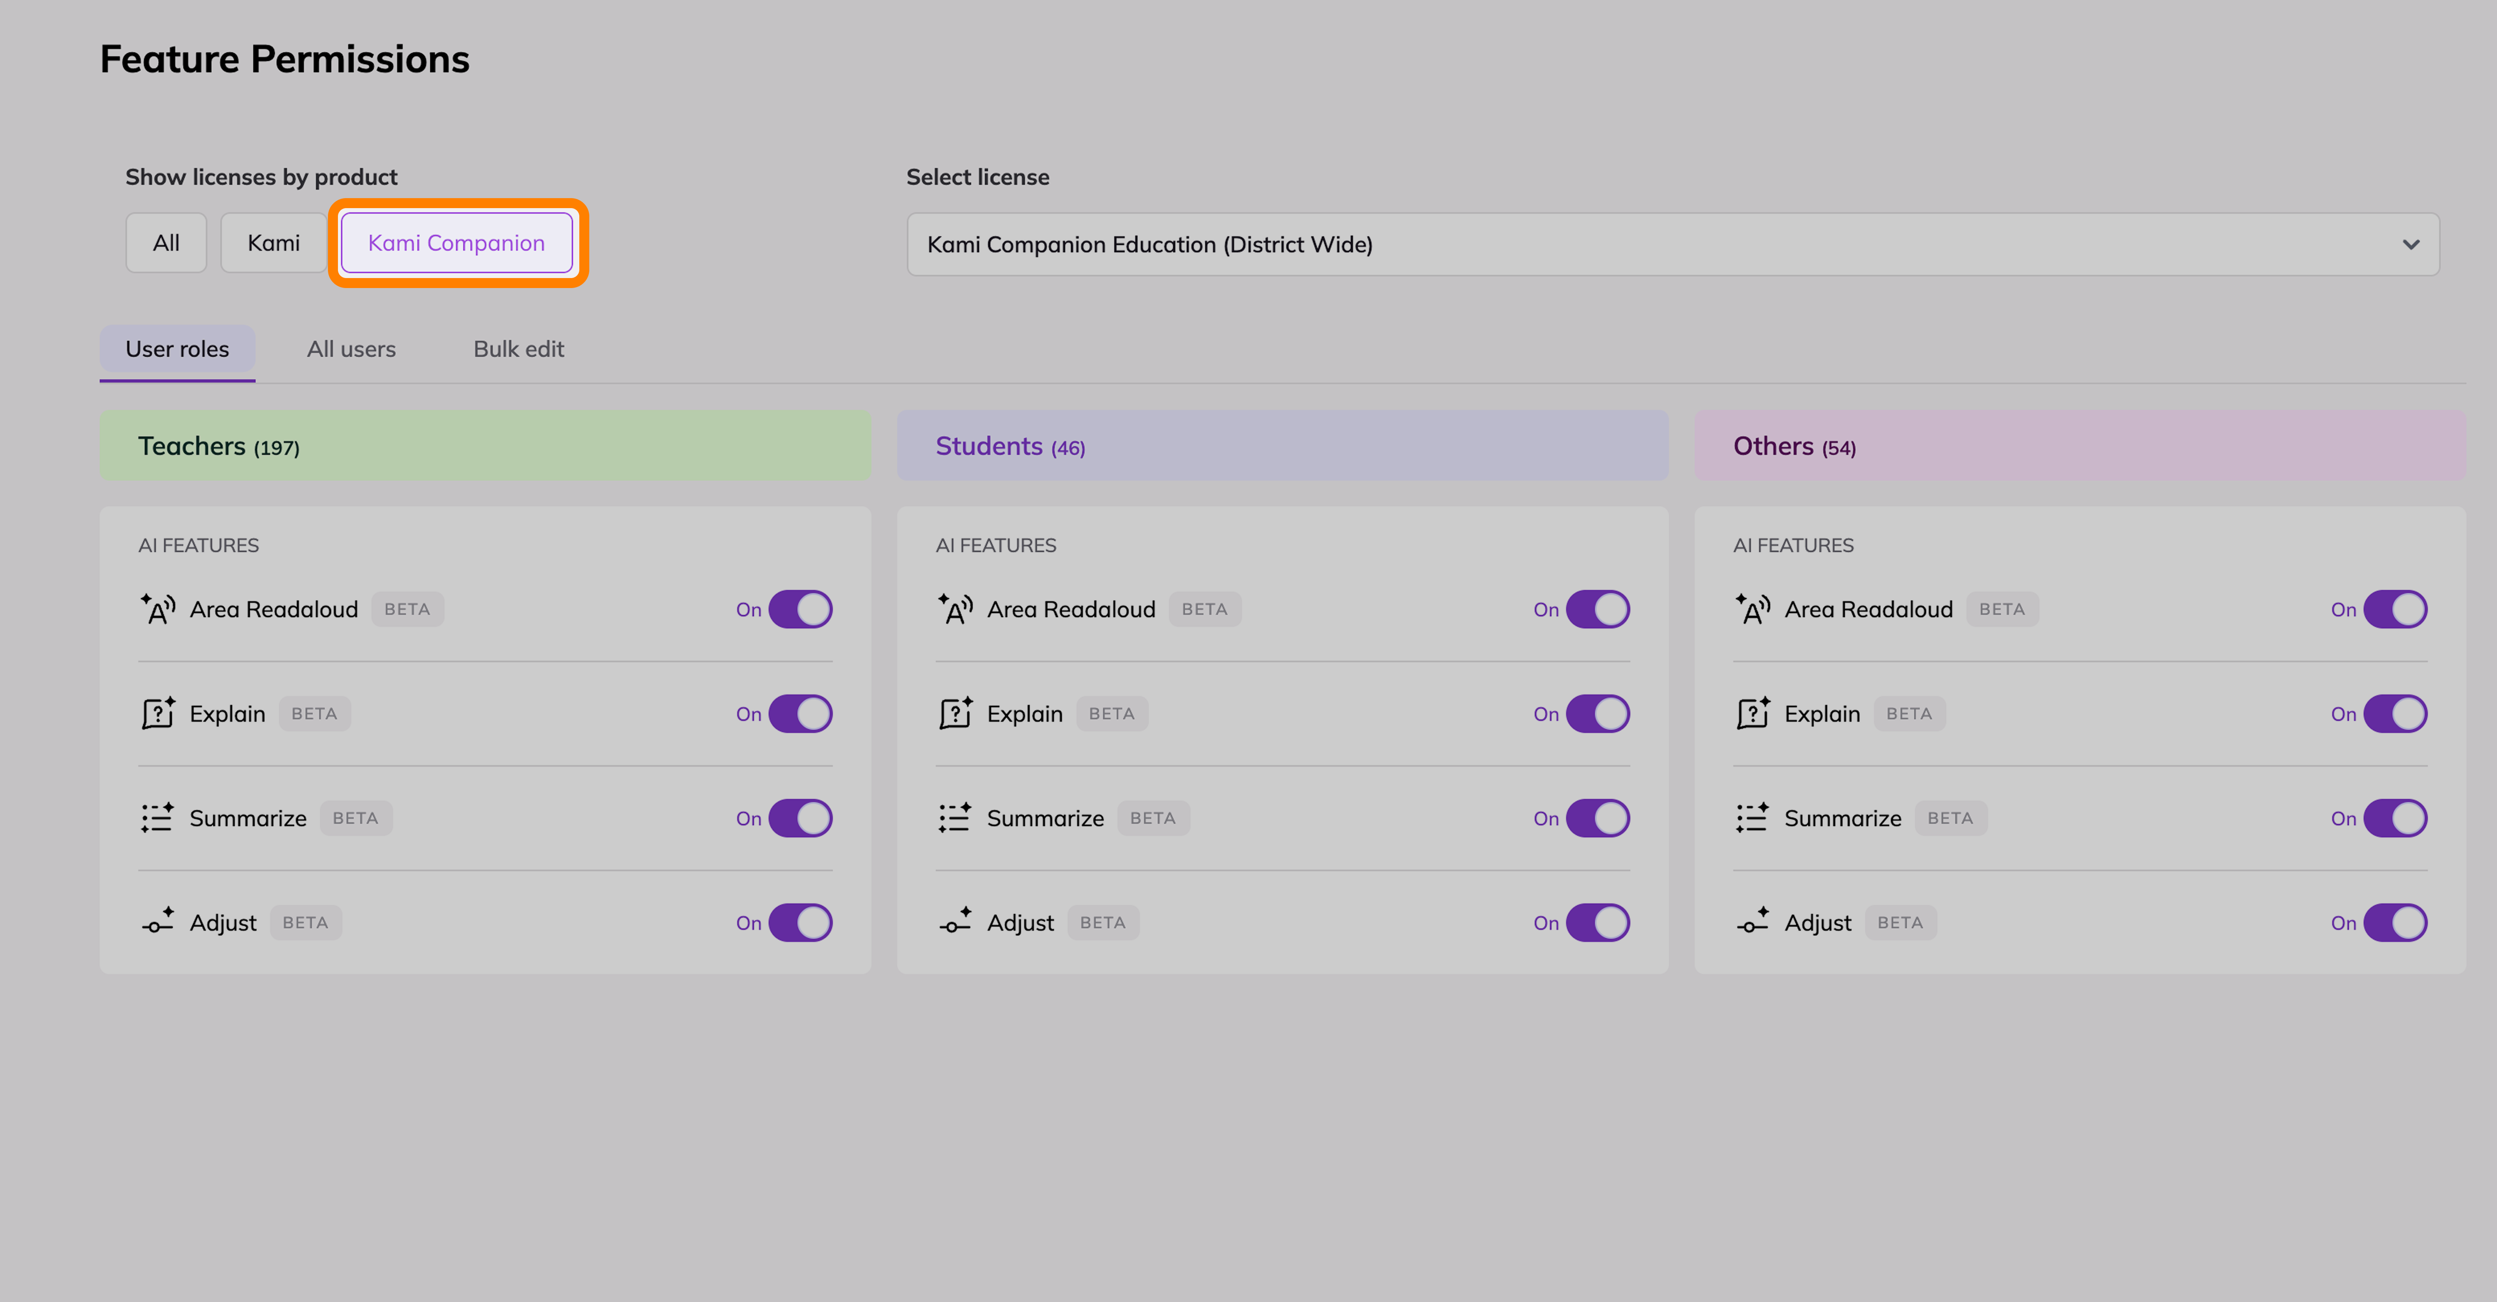The height and width of the screenshot is (1302, 2497).
Task: Click the Explain icon in Students column
Action: (x=956, y=713)
